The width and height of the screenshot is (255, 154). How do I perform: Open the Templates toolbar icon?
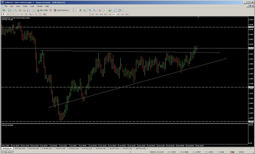click(x=119, y=10)
